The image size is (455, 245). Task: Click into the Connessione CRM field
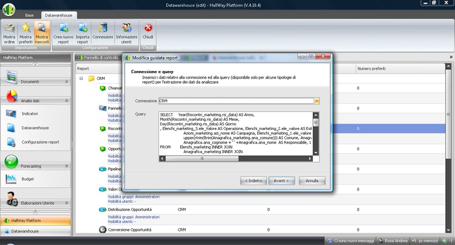[x=236, y=101]
